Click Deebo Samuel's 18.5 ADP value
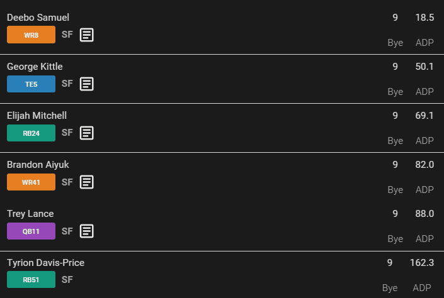Image resolution: width=444 pixels, height=298 pixels. point(424,18)
